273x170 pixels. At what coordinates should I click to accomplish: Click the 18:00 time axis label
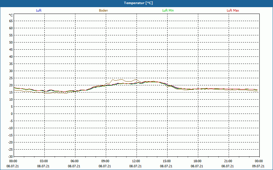point(197,161)
